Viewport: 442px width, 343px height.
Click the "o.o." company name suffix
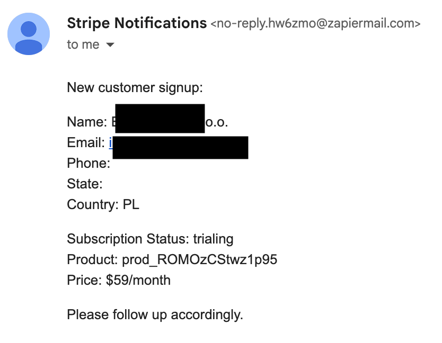216,122
